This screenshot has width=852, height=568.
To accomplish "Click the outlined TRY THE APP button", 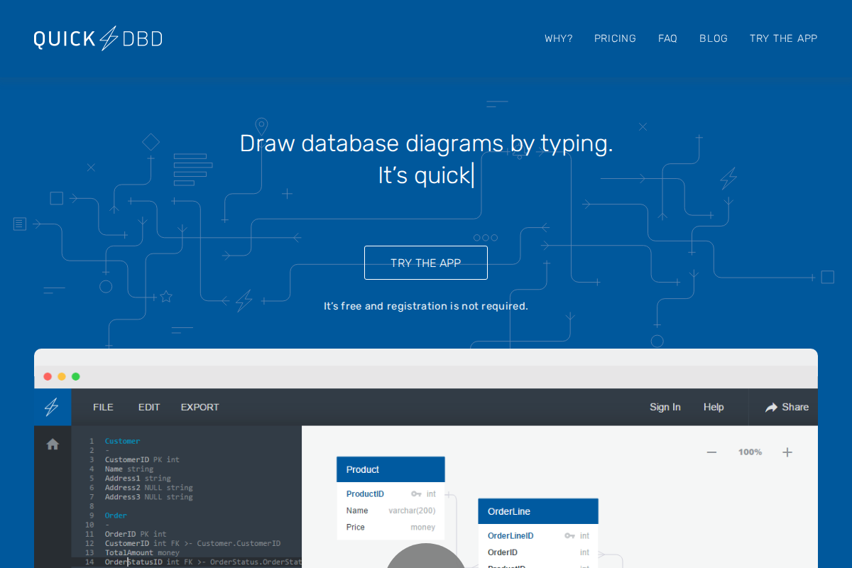I will click(x=426, y=263).
